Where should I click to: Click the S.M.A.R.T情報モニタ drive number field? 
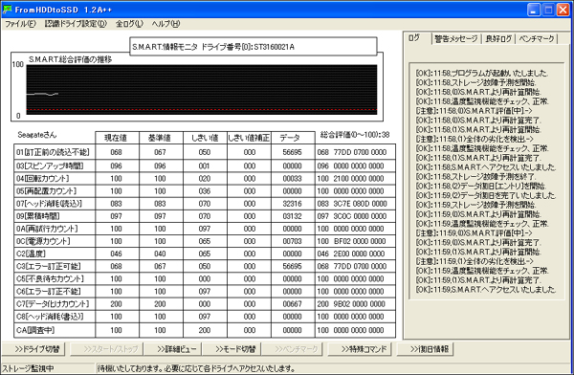click(x=254, y=47)
